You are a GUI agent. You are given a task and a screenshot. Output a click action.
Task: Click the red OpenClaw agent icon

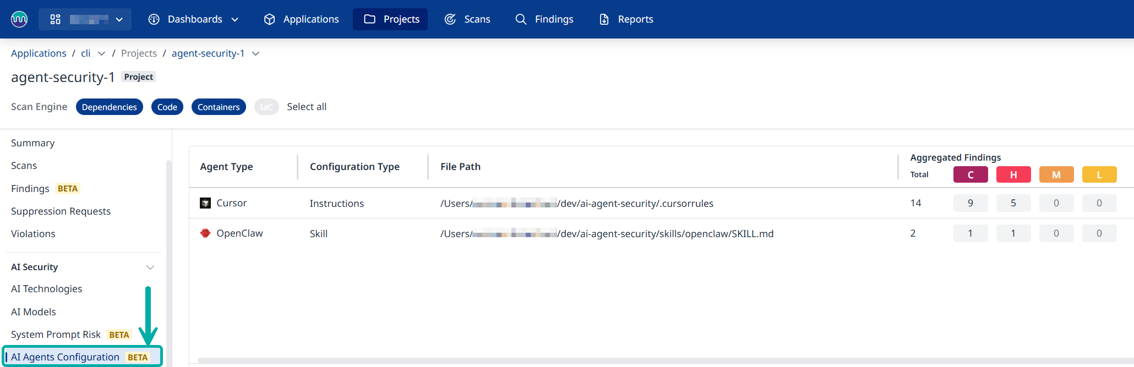click(x=205, y=233)
